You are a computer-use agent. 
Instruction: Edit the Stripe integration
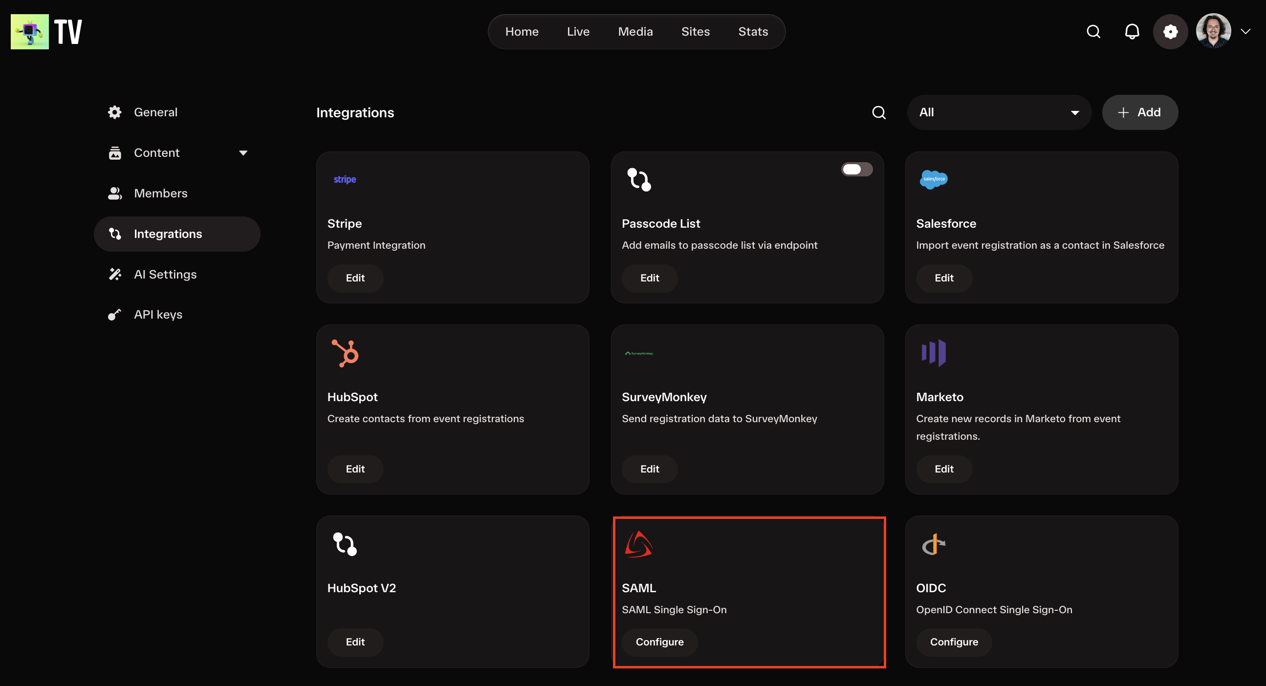coord(355,278)
